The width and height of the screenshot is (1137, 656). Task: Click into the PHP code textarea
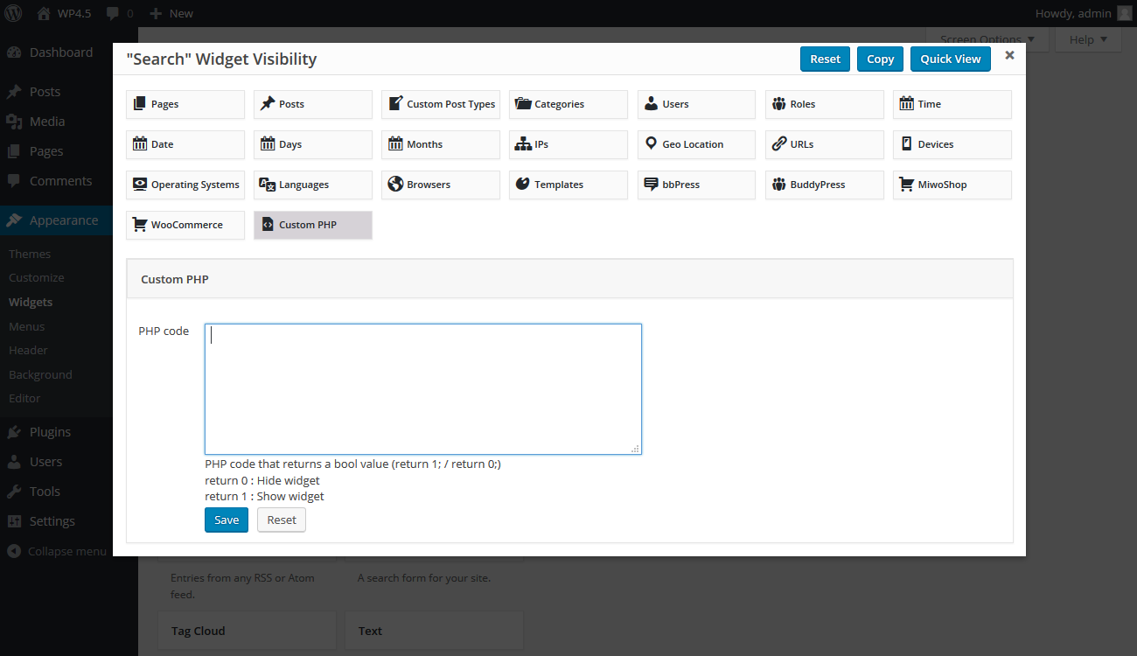click(423, 389)
